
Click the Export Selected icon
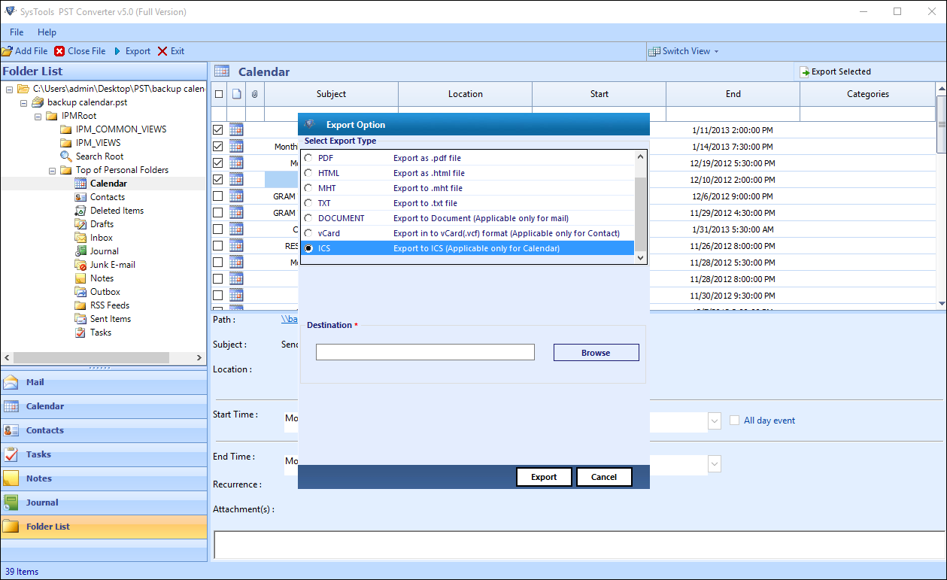pos(804,71)
